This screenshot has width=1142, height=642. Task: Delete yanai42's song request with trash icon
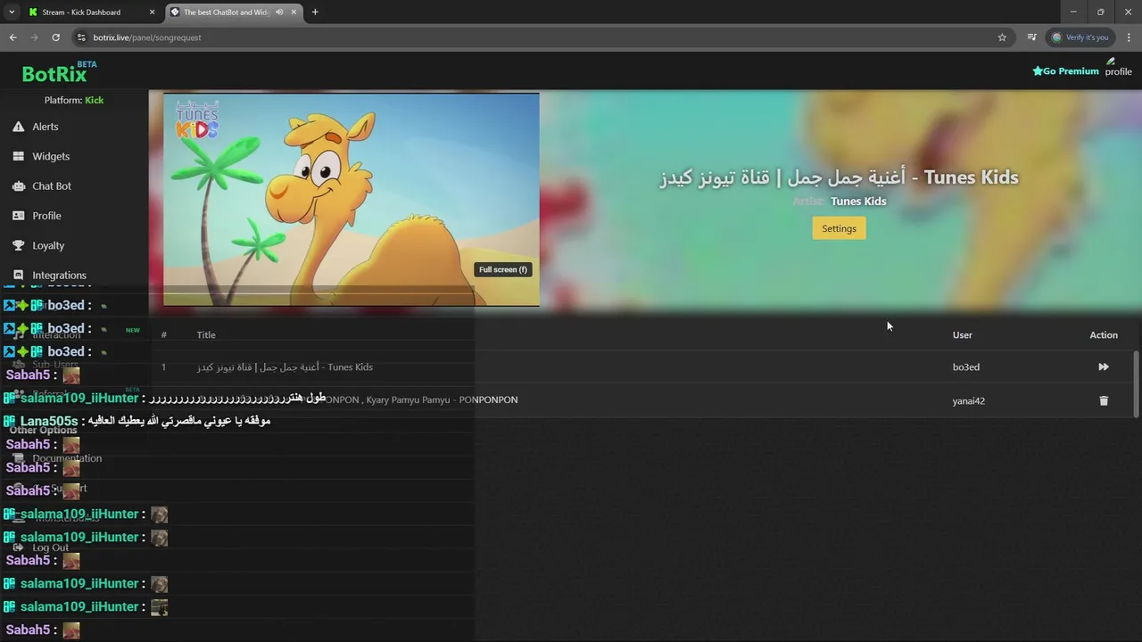1104,400
